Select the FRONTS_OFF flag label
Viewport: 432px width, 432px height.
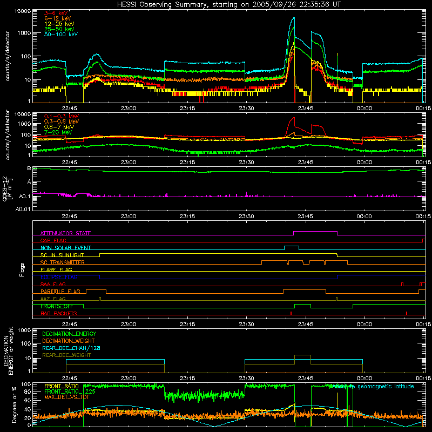(57, 306)
